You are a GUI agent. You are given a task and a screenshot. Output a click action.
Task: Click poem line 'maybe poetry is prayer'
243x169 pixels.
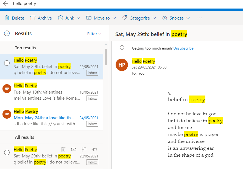[x=193, y=134]
